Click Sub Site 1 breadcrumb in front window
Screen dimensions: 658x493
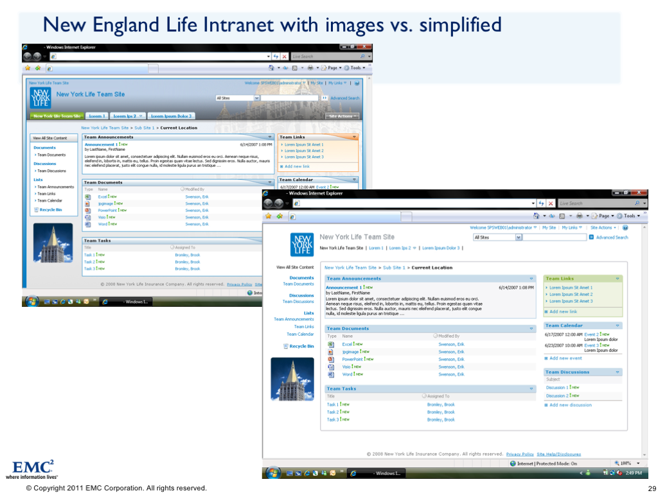(394, 268)
